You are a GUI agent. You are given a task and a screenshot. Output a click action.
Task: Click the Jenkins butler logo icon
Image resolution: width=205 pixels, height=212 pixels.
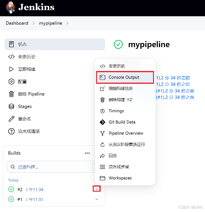pos(10,8)
